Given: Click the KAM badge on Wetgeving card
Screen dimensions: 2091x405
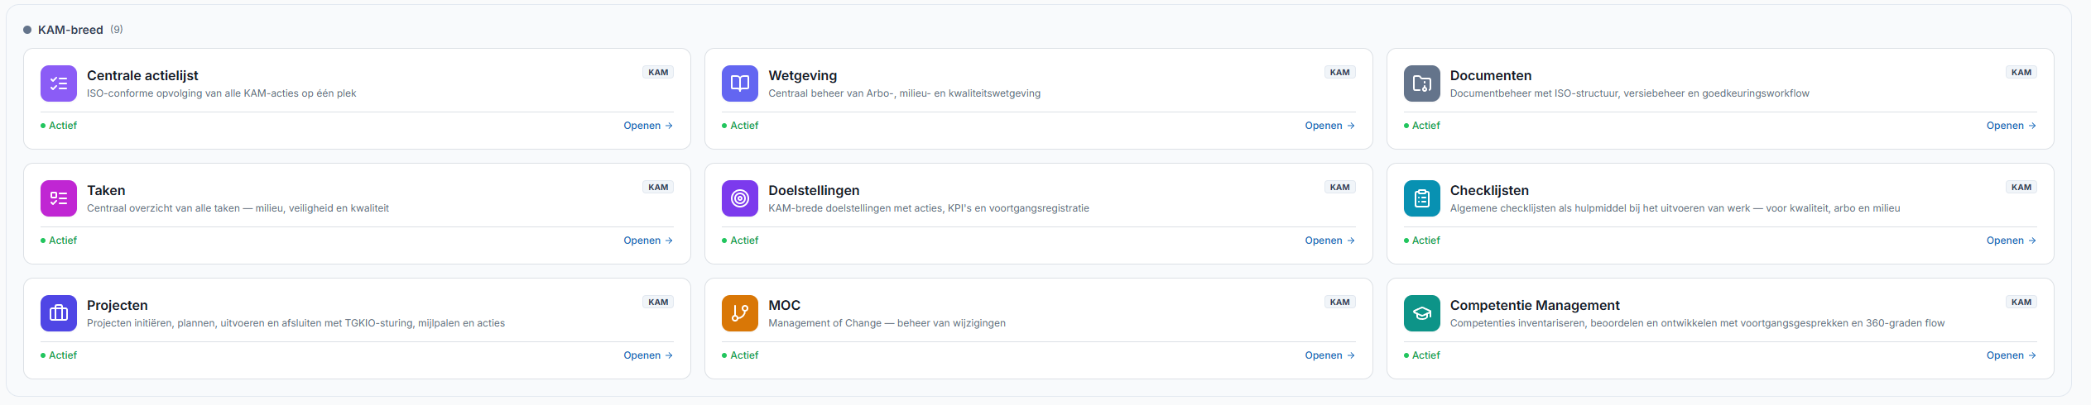Looking at the screenshot, I should [1340, 72].
